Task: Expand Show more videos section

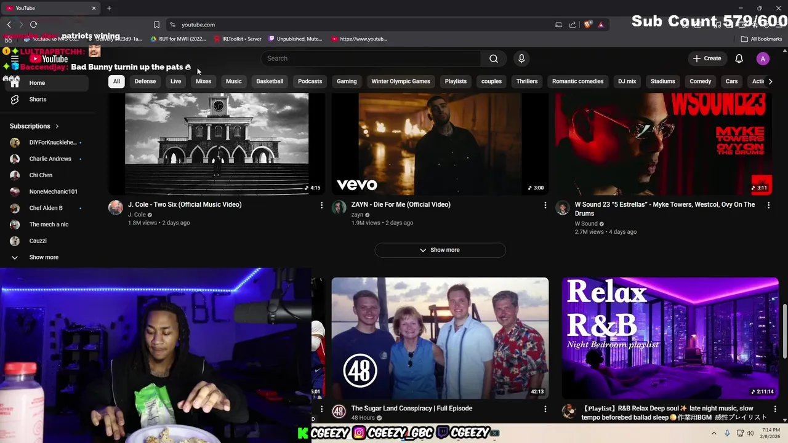Action: pos(440,250)
